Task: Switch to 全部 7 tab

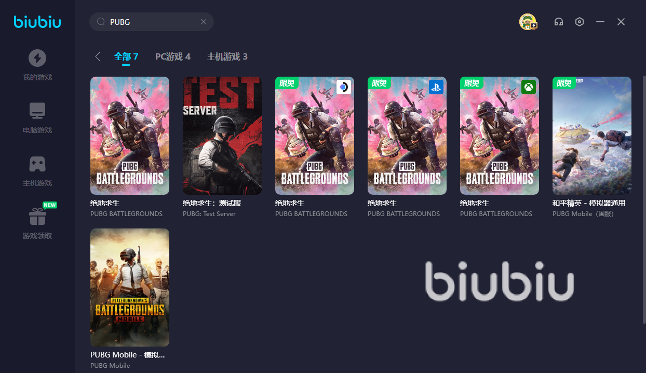Action: click(x=126, y=56)
